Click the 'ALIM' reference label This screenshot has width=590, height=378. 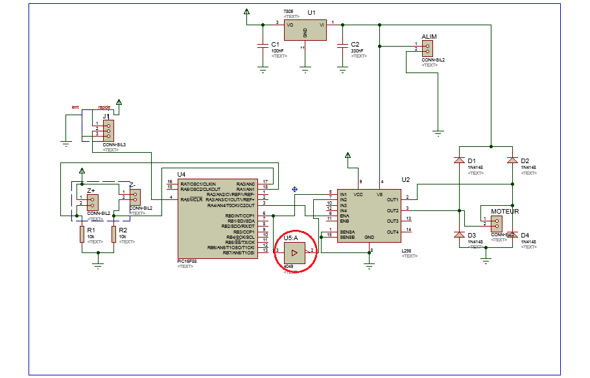429,36
